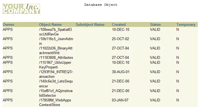
Task: Click object name /1151f47_UtilsUpperKeyProperti
Action: [x=55, y=65]
